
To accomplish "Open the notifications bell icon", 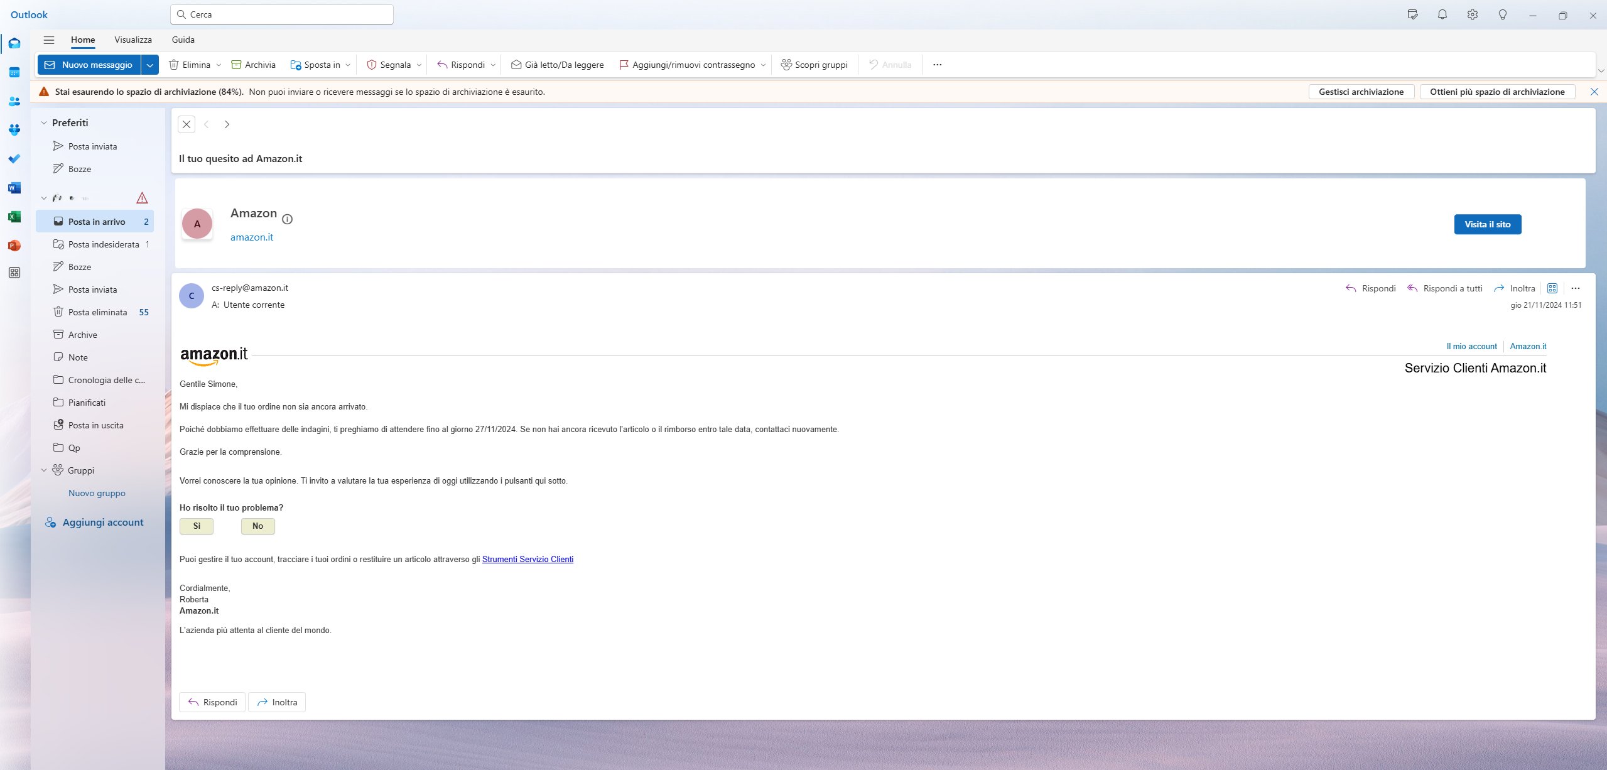I will point(1442,14).
